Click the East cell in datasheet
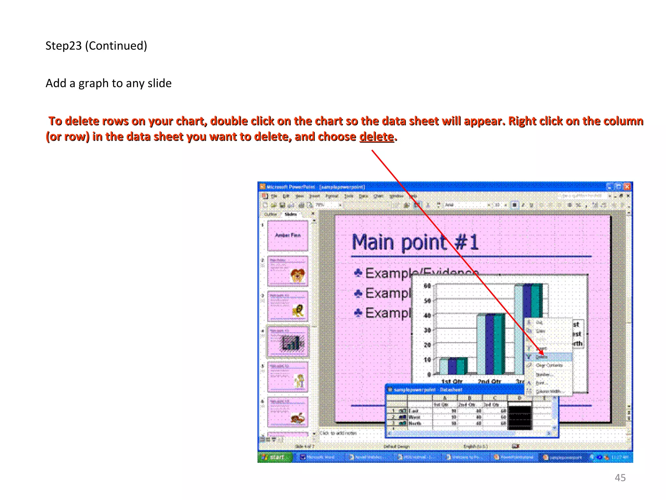The height and width of the screenshot is (500, 666). tap(420, 411)
